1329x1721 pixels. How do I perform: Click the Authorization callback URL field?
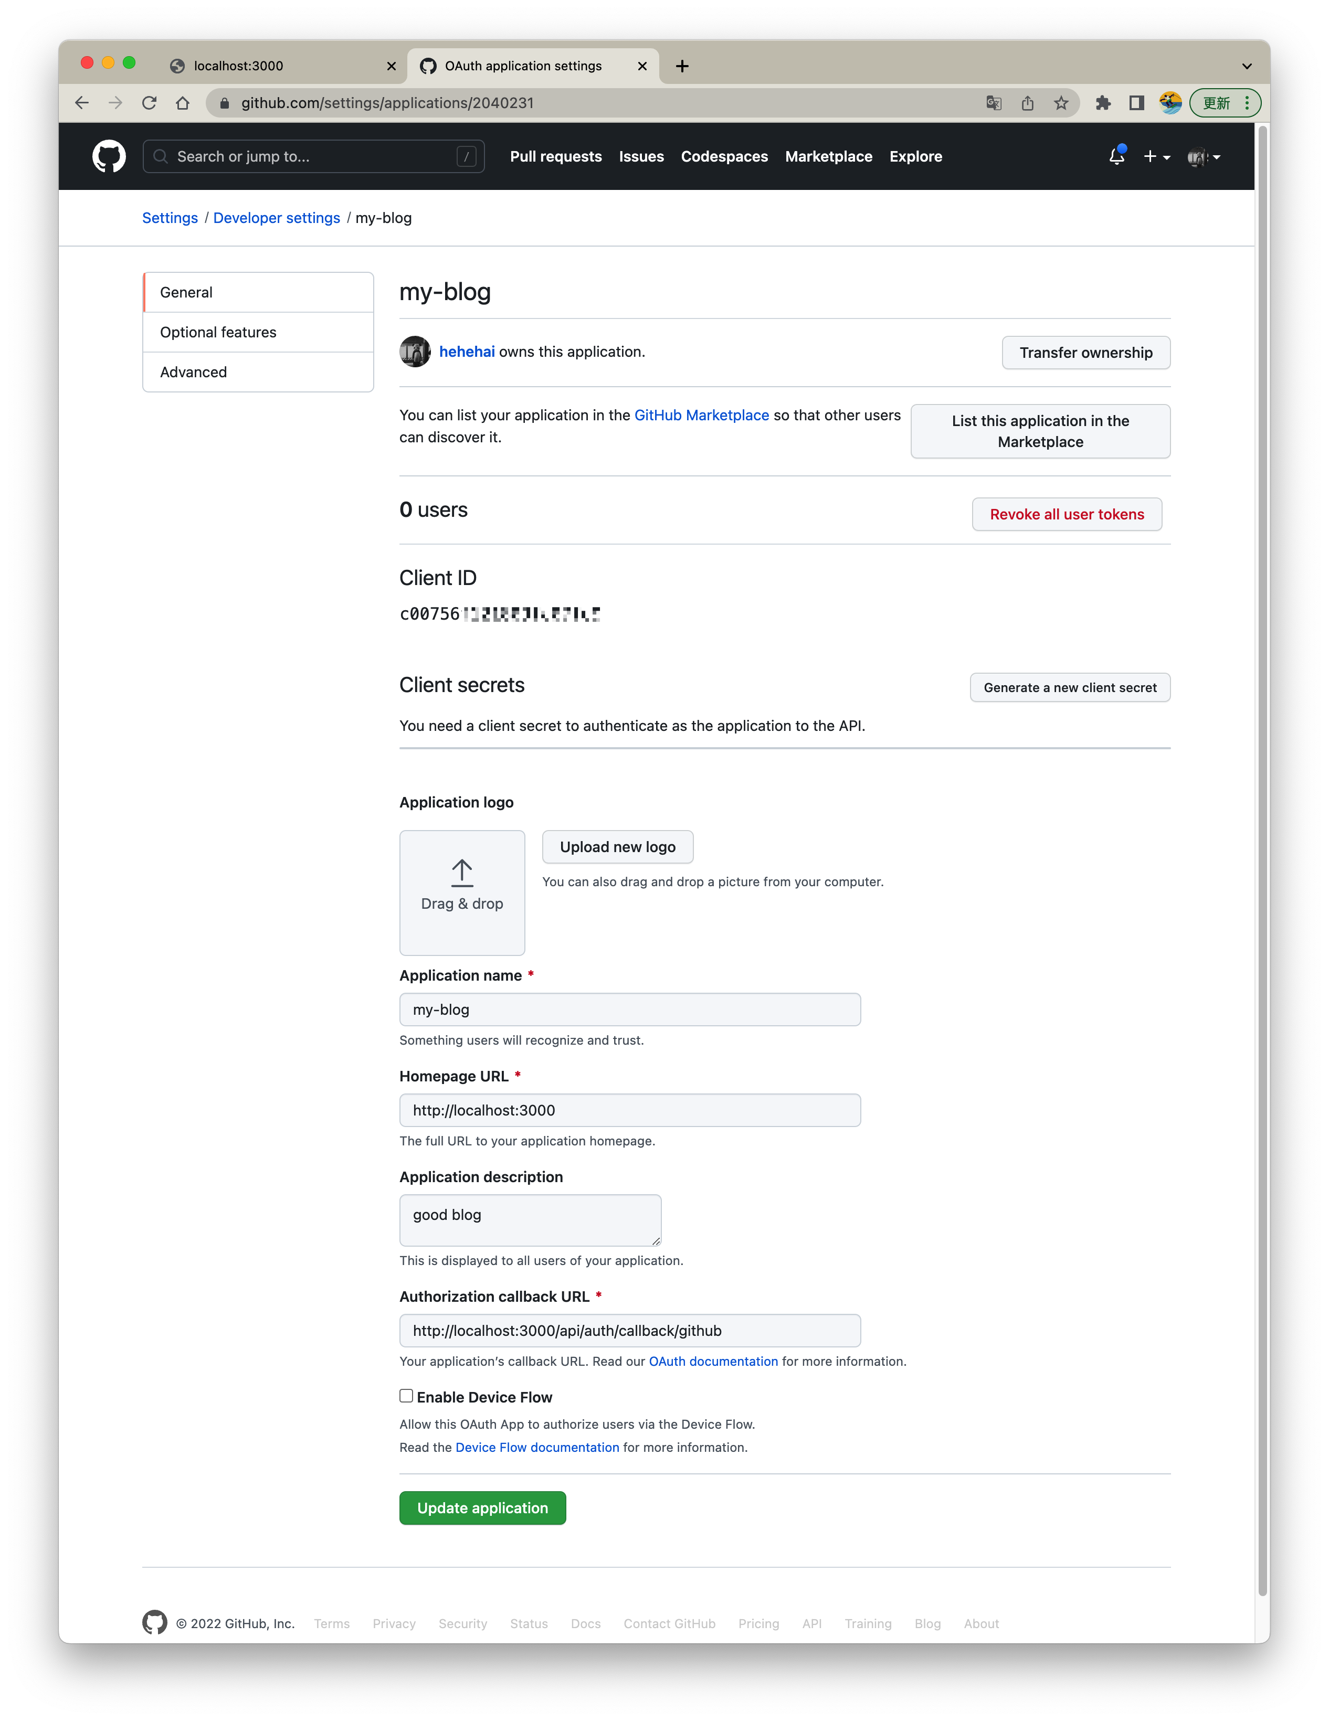630,1330
